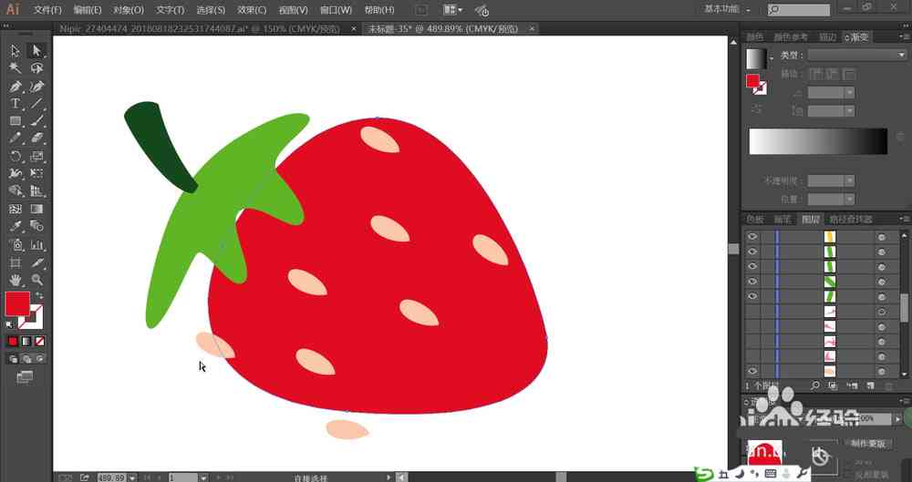Toggle visibility of the bottom peach layer
The image size is (912, 482).
tap(752, 371)
